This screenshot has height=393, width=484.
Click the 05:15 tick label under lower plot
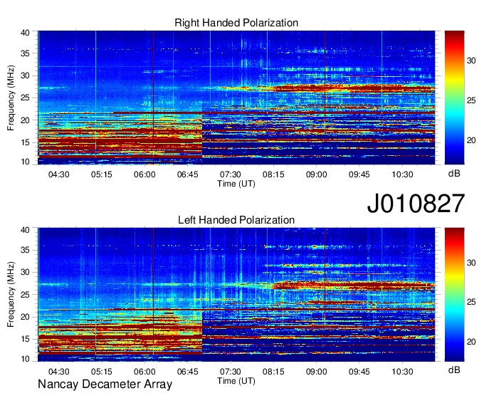pyautogui.click(x=102, y=372)
